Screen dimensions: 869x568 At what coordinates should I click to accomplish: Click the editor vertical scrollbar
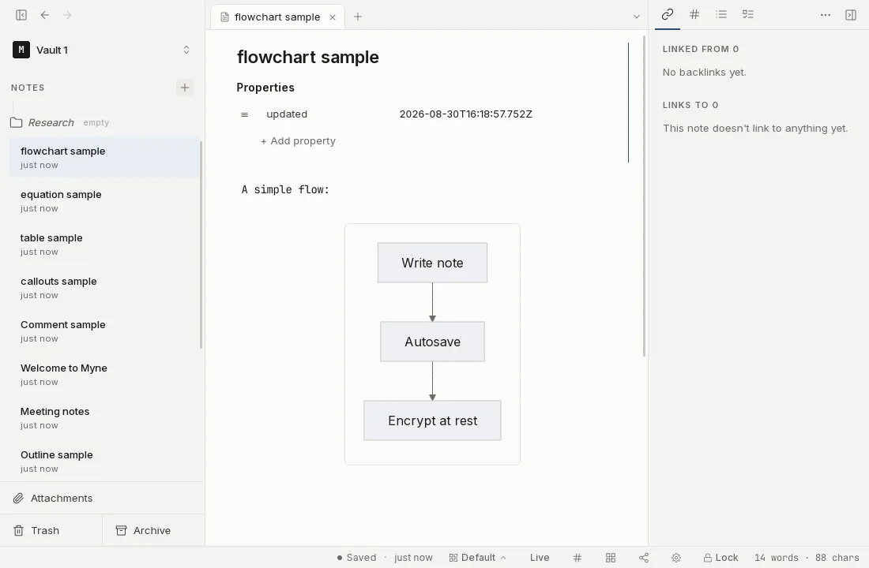[644, 196]
